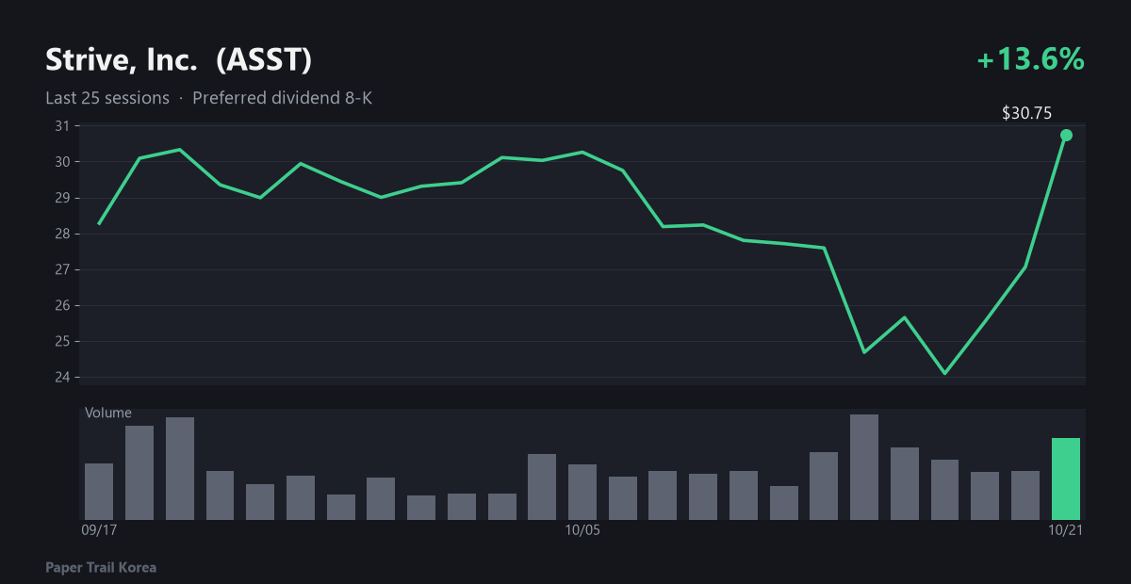The image size is (1131, 584).
Task: Click the 27 price axis label
Action: [60, 269]
